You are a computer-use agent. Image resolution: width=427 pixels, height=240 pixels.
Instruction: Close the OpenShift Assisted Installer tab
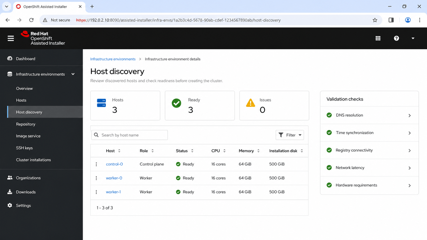[80, 7]
